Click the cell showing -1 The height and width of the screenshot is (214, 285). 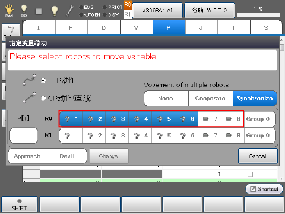tap(192, 174)
